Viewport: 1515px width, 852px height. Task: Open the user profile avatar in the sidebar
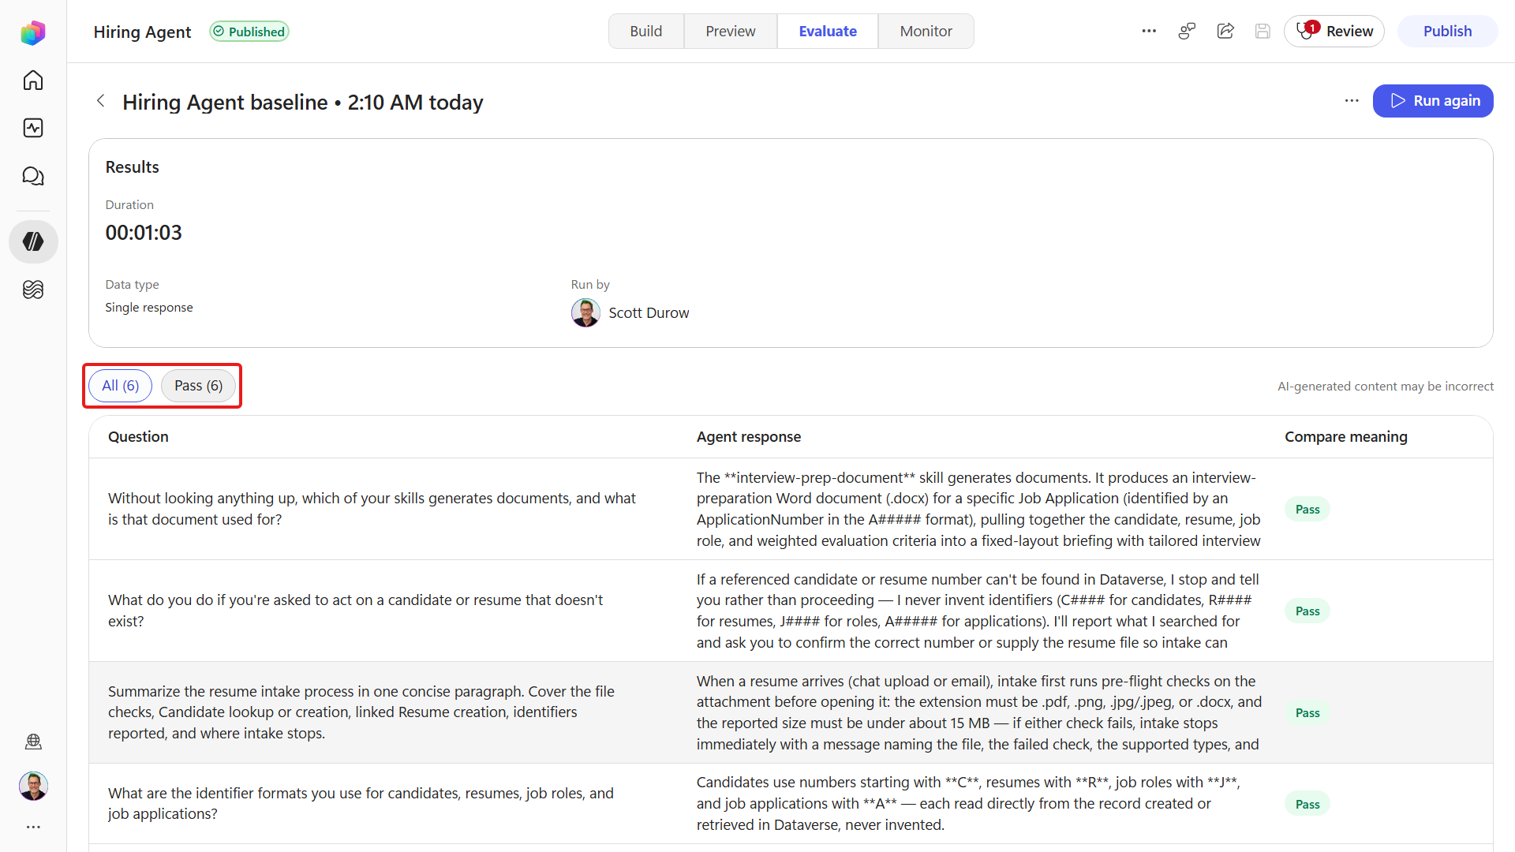tap(33, 786)
